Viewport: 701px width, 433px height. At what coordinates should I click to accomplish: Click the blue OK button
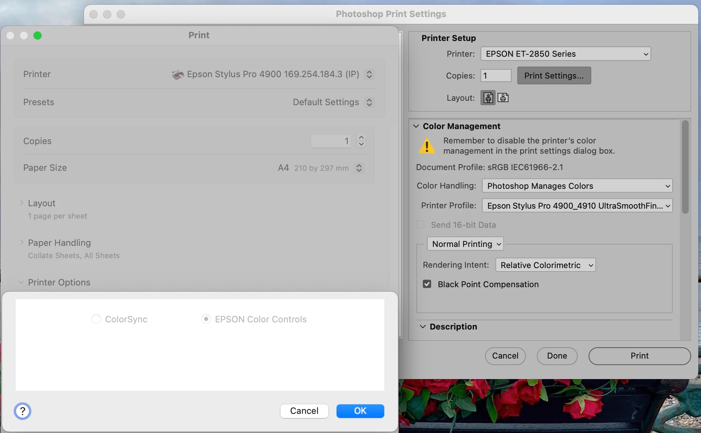click(x=360, y=411)
